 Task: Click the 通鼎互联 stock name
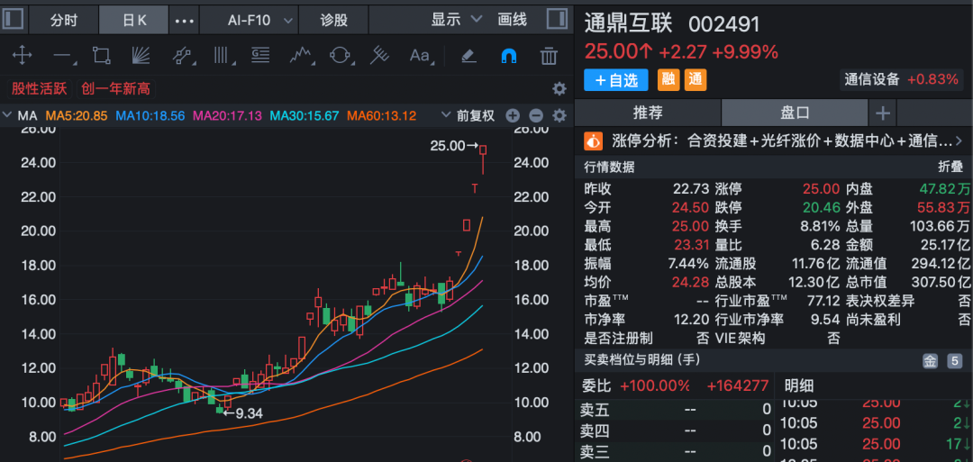628,23
